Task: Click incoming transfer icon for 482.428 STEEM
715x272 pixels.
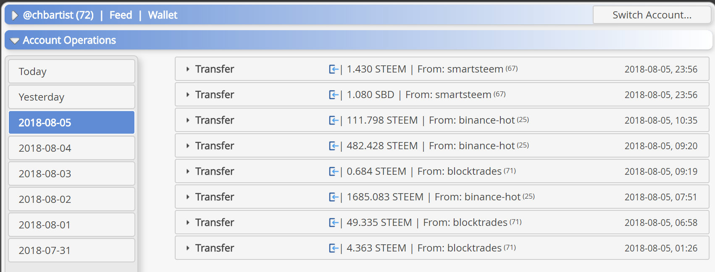Action: click(334, 146)
